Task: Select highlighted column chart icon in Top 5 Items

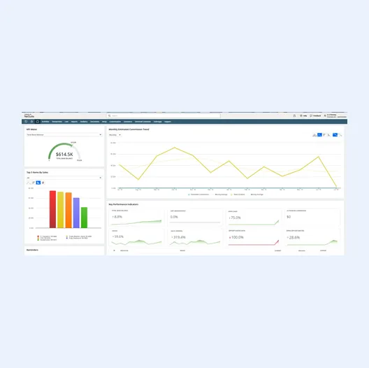Action: pos(38,183)
